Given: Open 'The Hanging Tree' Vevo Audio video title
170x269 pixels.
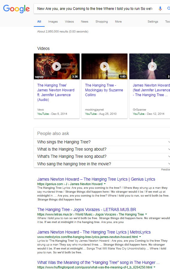Looking at the screenshot, I should (x=56, y=93).
